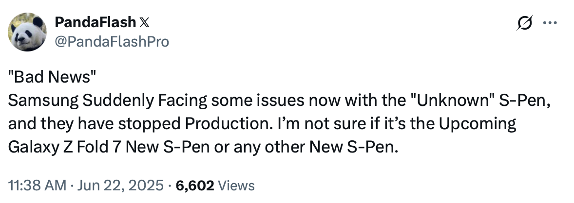View the 6,602 view count
The width and height of the screenshot is (574, 203).
click(x=195, y=185)
